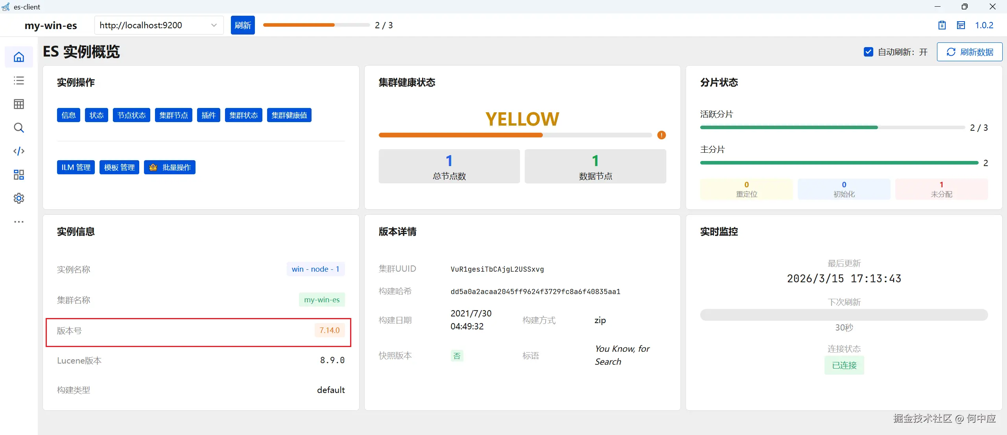Open the list view sidebar icon
Image resolution: width=1007 pixels, height=435 pixels.
(x=19, y=80)
